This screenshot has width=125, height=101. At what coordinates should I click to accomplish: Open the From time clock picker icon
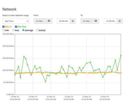(73, 21)
